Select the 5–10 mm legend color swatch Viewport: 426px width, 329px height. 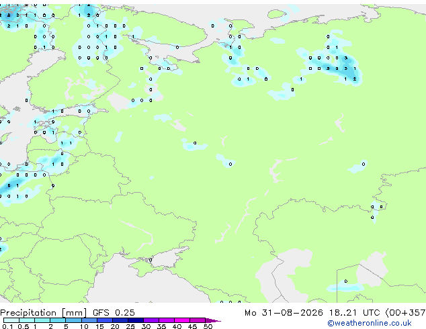73,320
